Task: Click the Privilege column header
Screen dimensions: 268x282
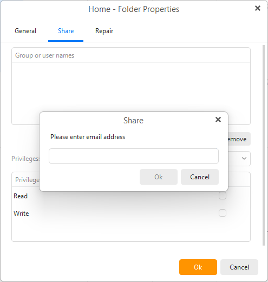Action: (27, 179)
